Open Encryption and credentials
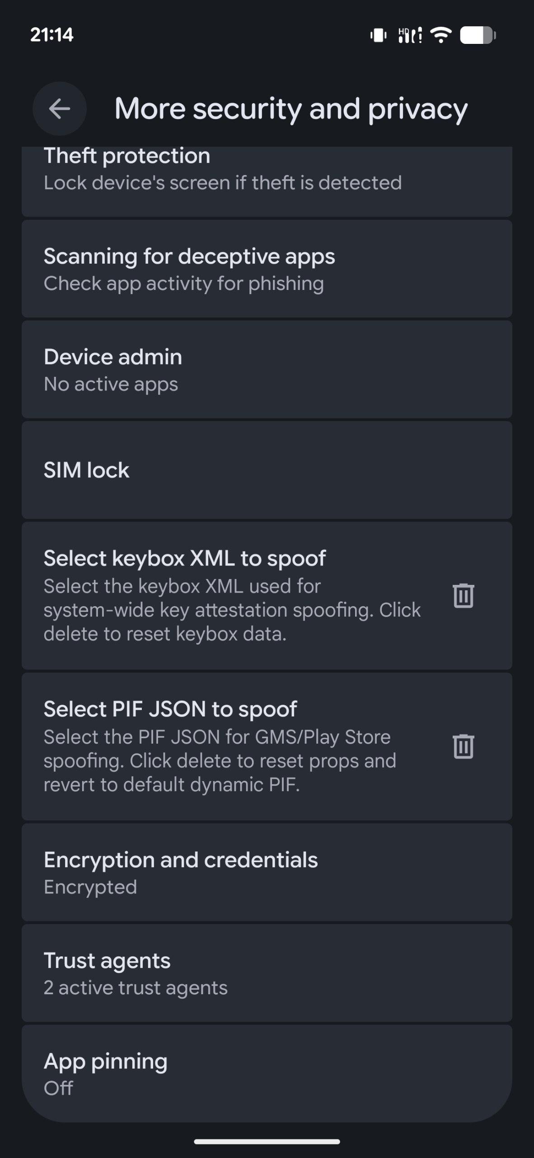Screen dimensions: 534x1158 click(x=267, y=872)
